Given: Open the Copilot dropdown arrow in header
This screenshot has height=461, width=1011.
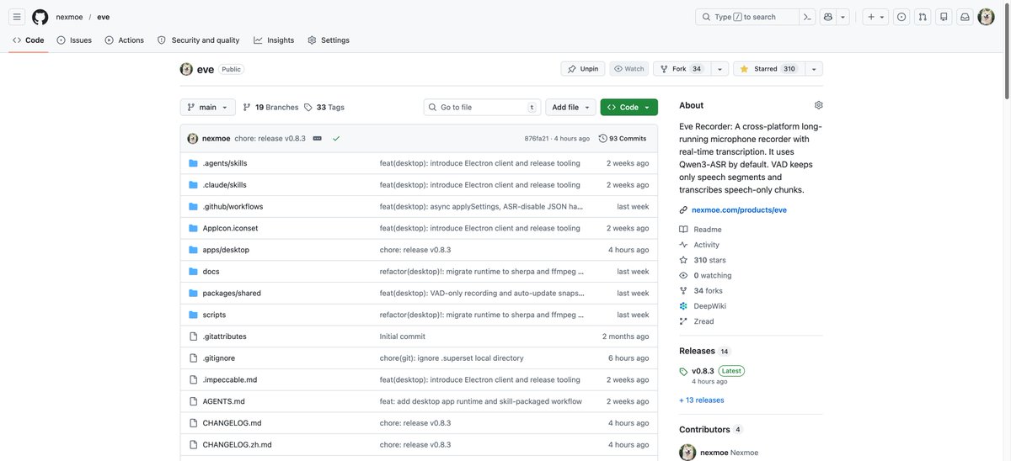Looking at the screenshot, I should [843, 17].
